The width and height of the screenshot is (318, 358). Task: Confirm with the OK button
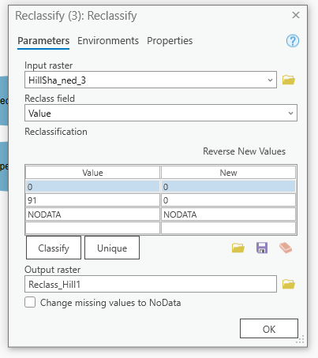pos(269,329)
